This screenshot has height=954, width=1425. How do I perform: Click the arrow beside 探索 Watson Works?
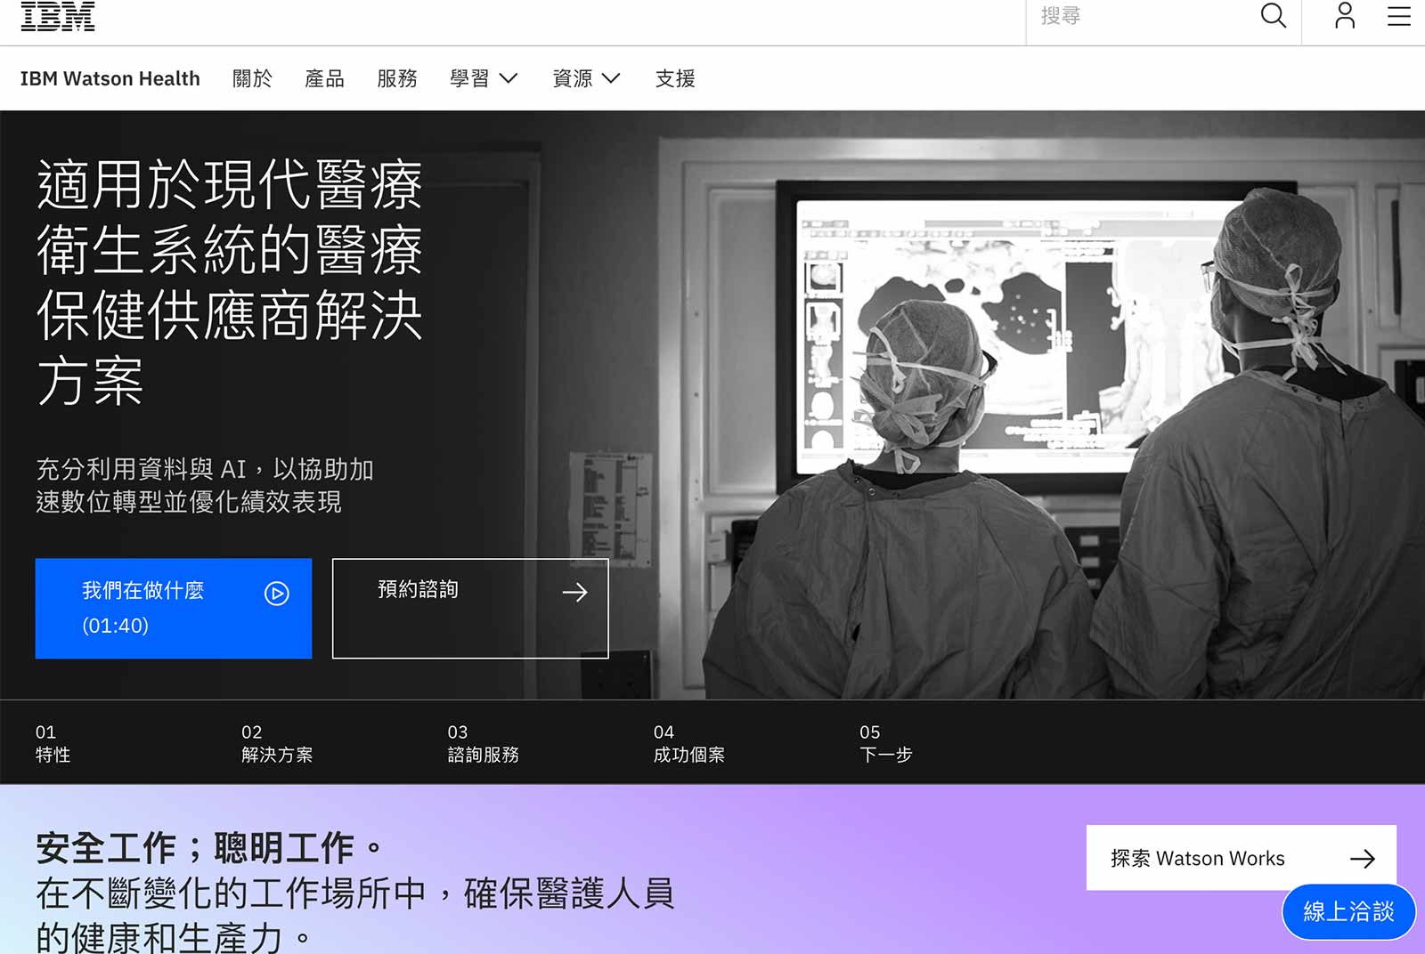1363,858
